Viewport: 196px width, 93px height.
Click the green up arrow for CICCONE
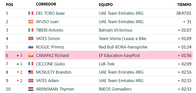point(18,64)
